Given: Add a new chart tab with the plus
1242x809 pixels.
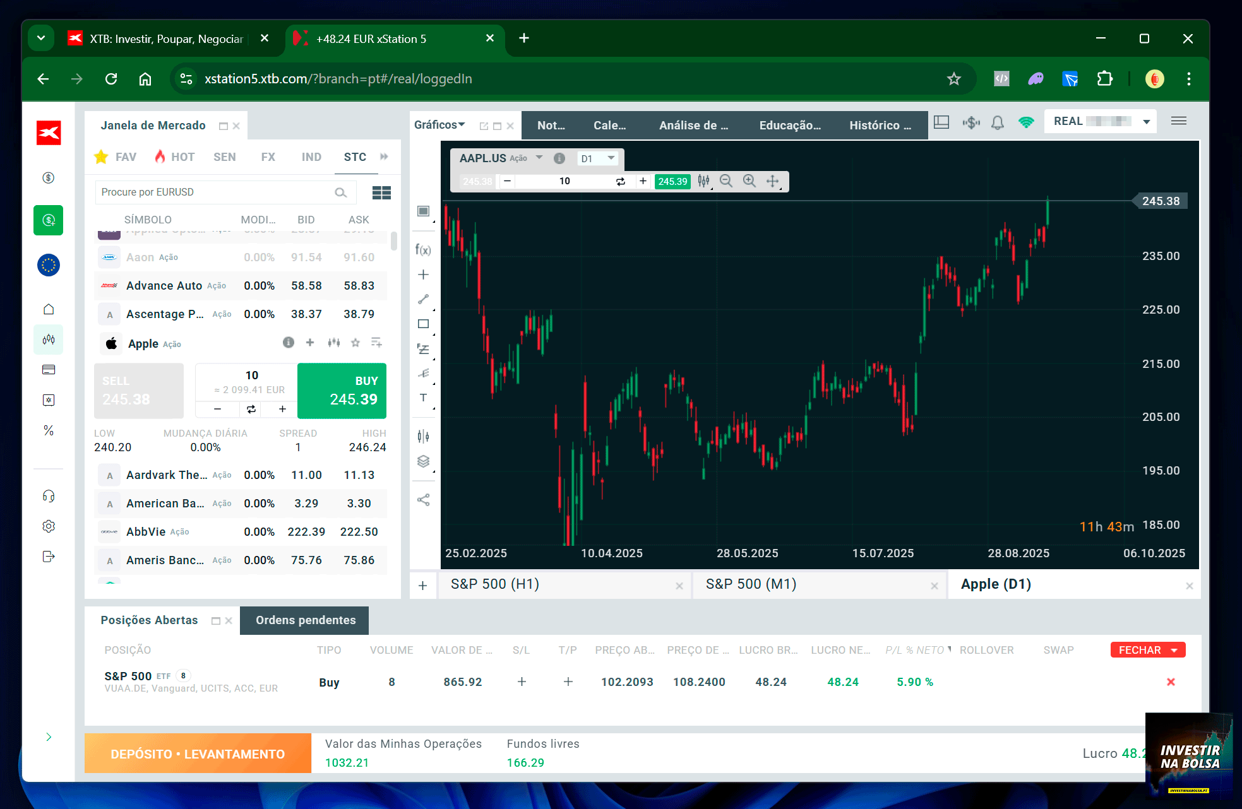Looking at the screenshot, I should (x=423, y=586).
